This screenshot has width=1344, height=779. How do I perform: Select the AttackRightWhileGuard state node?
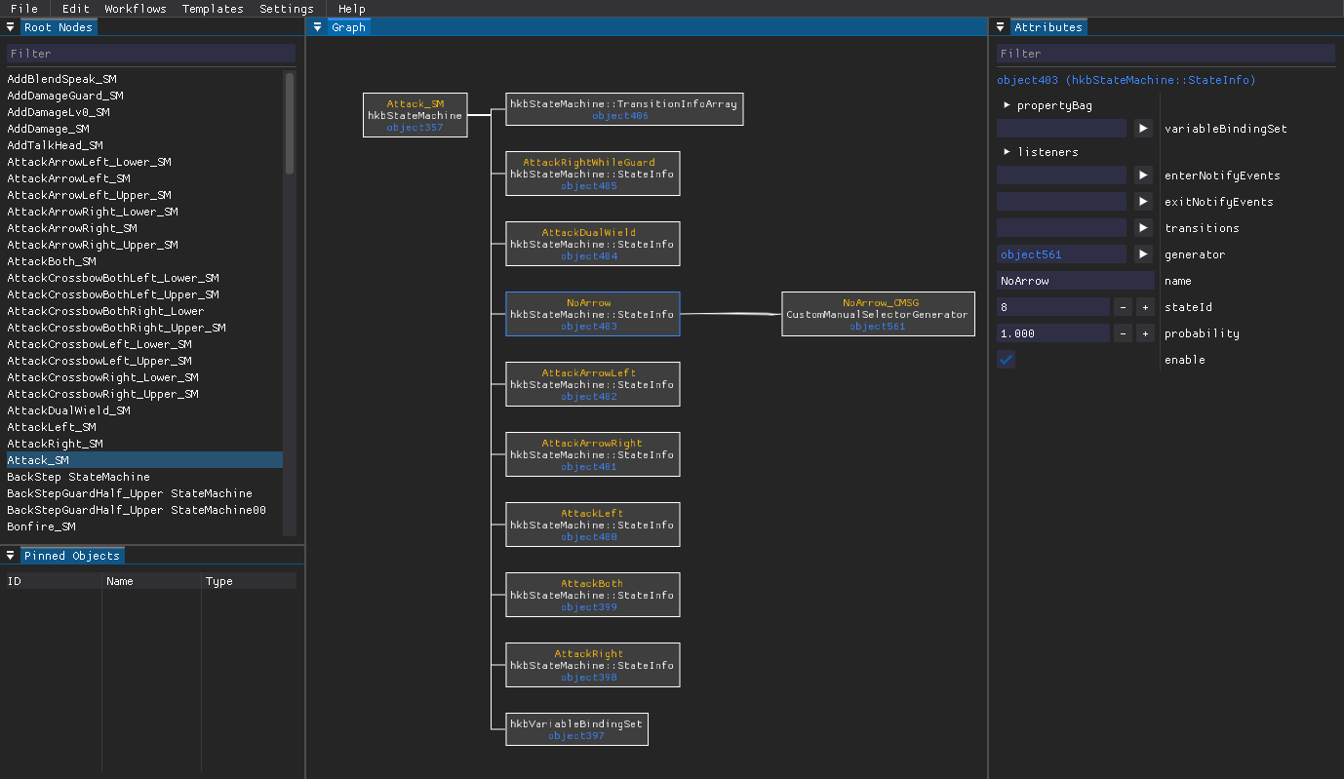[592, 174]
